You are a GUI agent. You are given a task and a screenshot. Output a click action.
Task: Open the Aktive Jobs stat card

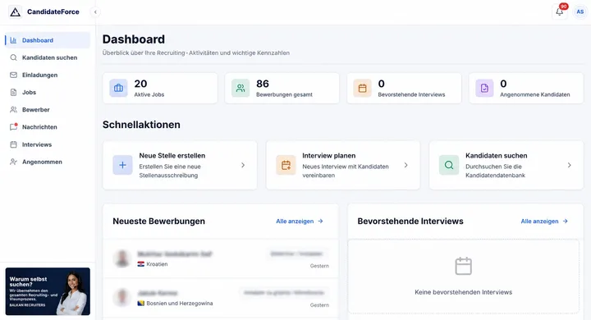click(160, 88)
